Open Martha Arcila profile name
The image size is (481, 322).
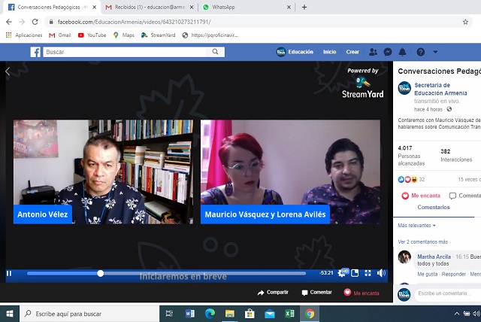pyautogui.click(x=434, y=257)
